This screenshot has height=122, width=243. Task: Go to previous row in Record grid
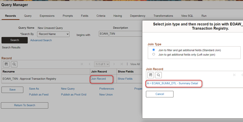click(89, 64)
